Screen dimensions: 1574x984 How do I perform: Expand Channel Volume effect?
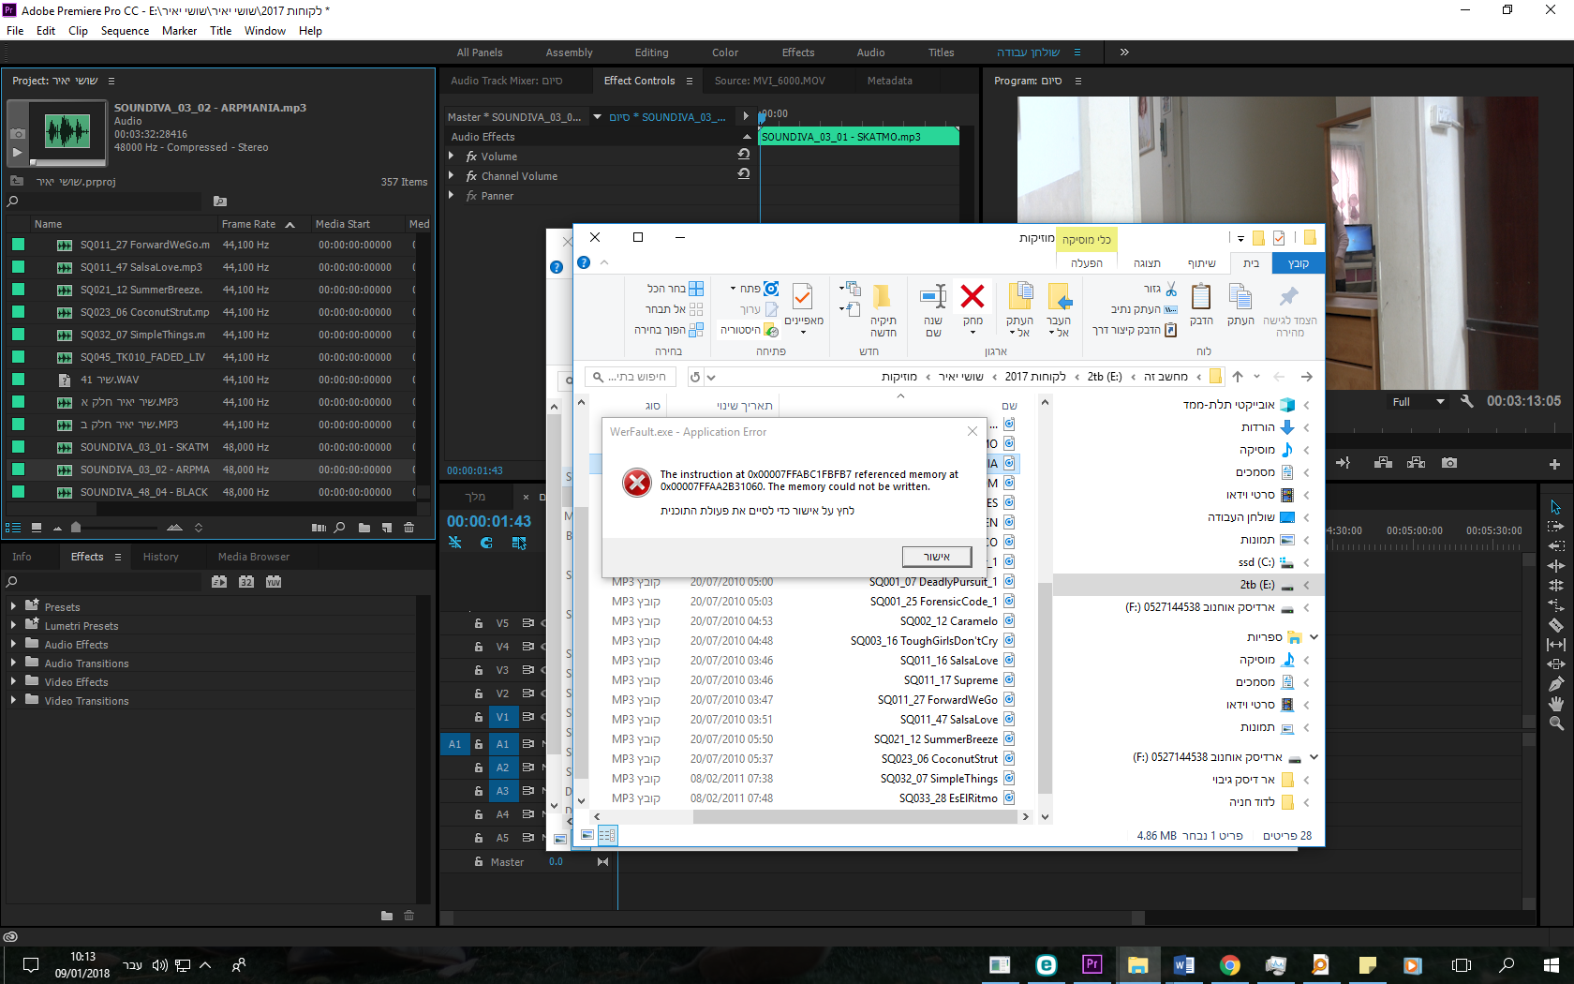[x=452, y=175]
